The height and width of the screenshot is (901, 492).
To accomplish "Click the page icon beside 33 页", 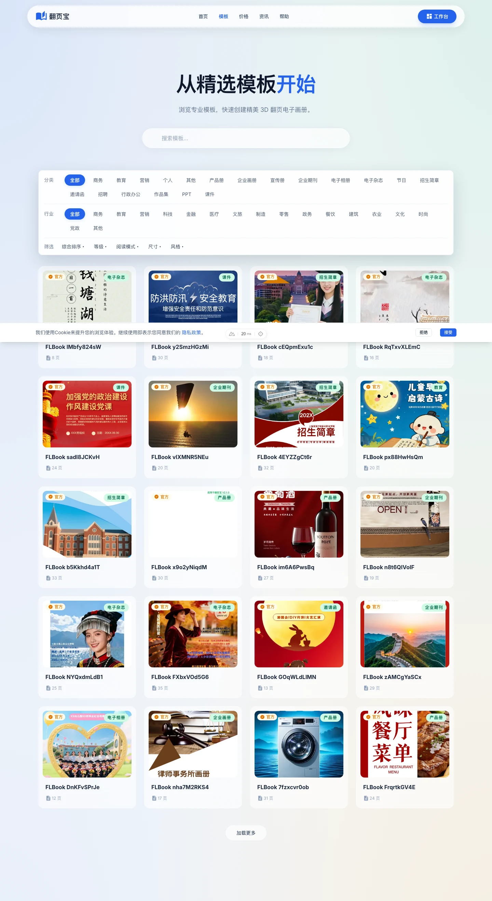I will click(x=48, y=578).
